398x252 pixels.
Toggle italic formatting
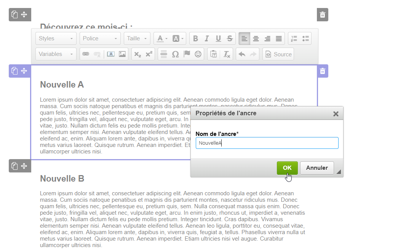point(207,38)
